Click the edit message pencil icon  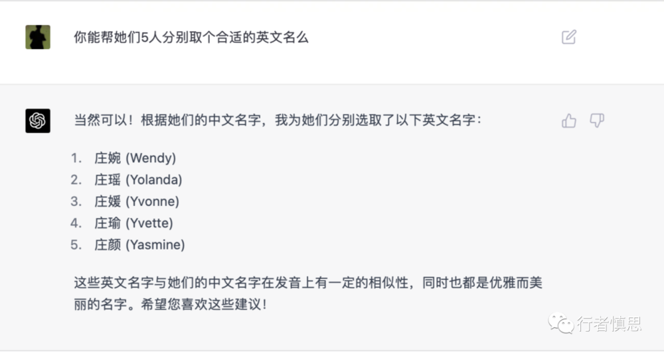569,37
